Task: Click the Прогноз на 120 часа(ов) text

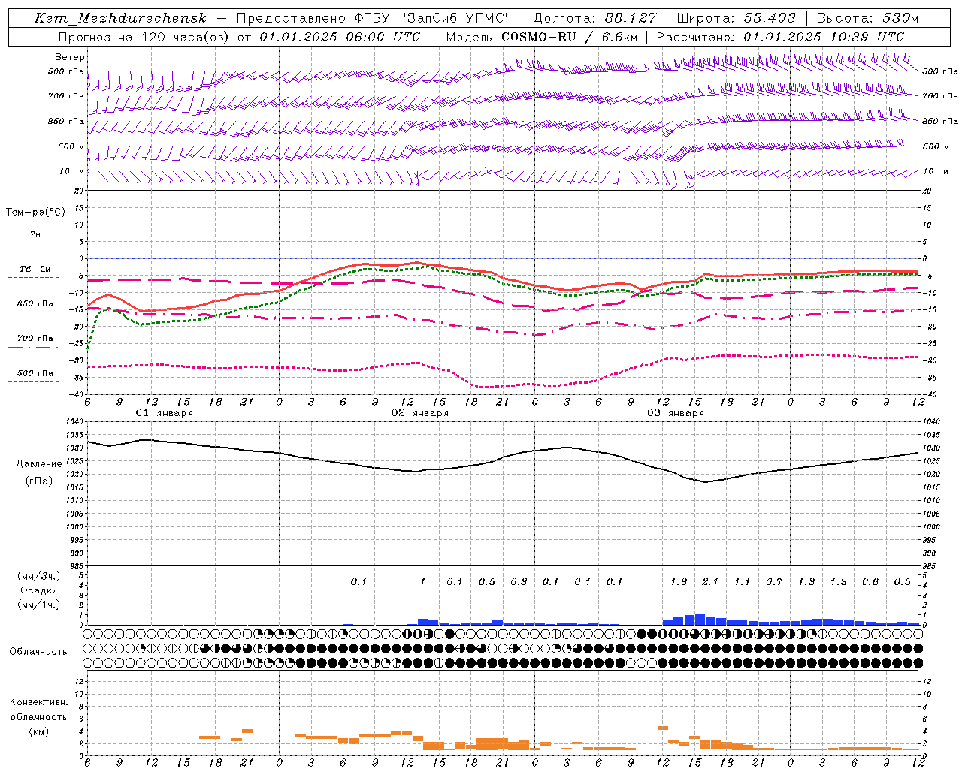Action: point(144,37)
